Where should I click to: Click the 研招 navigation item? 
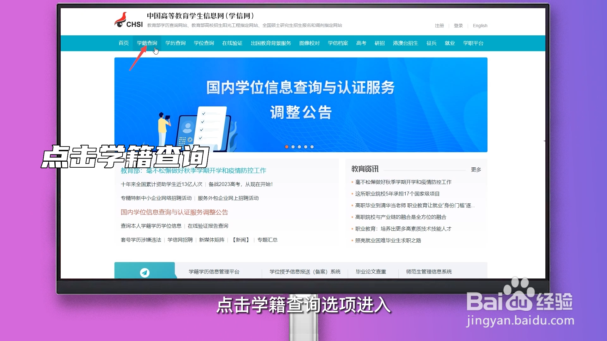[x=380, y=43]
